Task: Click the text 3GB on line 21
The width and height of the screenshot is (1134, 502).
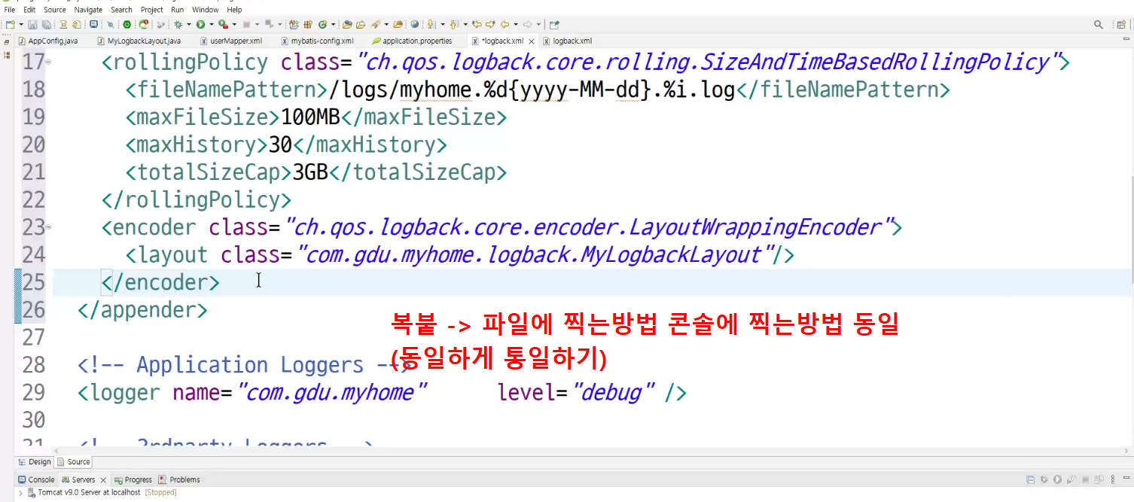Action: 311,172
